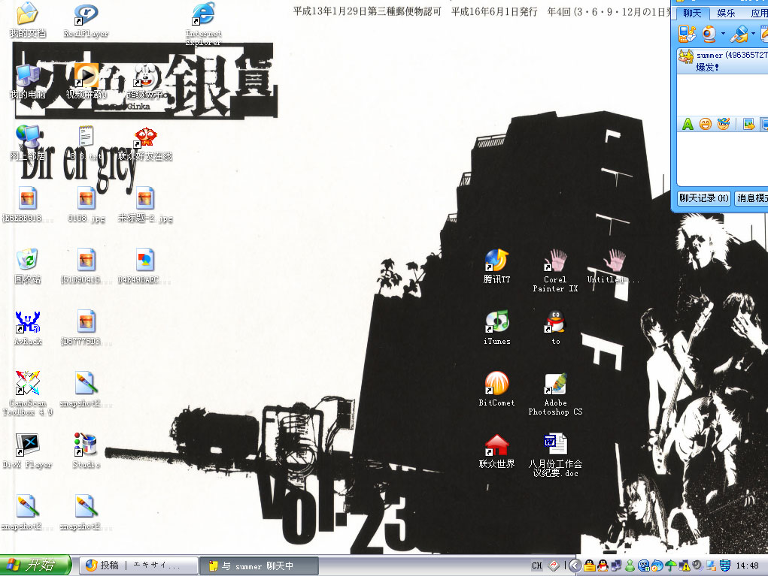The image size is (768, 576).
Task: Open the 开始 Start menu
Action: [35, 565]
